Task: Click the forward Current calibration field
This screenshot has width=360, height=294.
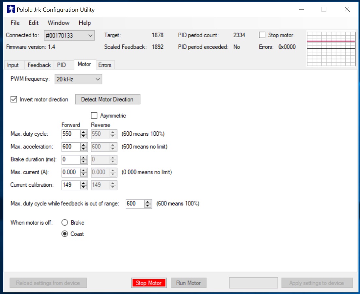Action: [x=71, y=185]
